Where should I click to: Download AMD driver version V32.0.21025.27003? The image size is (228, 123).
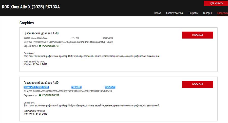197,84
